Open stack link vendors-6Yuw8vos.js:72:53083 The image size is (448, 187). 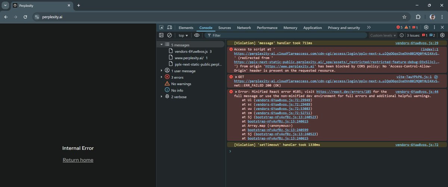(x=283, y=109)
